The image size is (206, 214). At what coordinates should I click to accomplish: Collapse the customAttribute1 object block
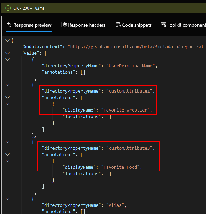tap(7, 85)
